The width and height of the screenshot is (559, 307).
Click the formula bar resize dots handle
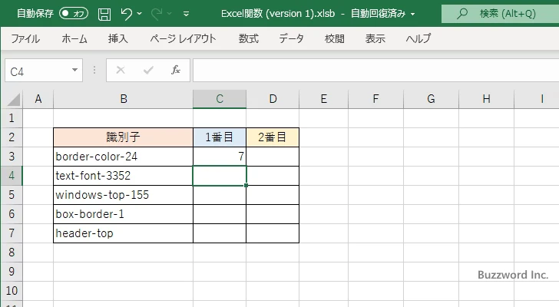pyautogui.click(x=94, y=70)
